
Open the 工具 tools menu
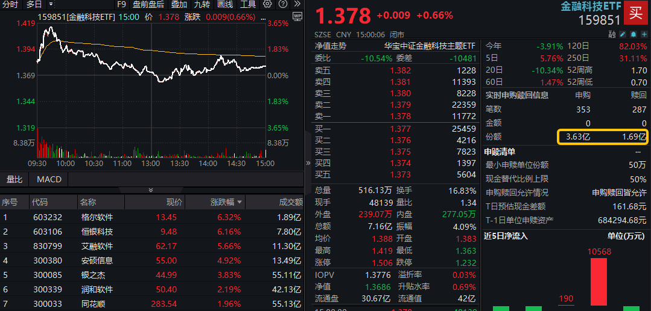(x=248, y=5)
